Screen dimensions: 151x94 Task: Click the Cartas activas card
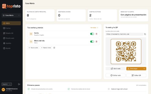(x=102, y=15)
